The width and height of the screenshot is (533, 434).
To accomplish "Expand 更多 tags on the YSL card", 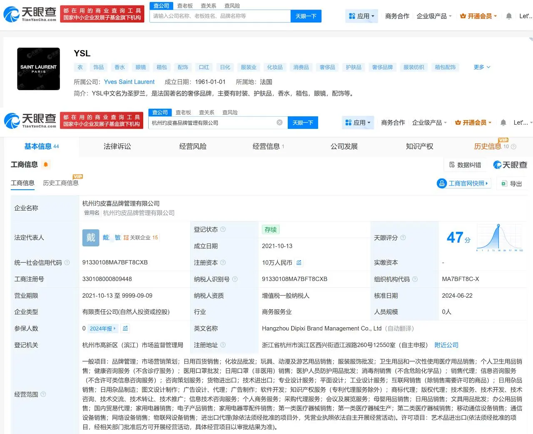I will coord(482,67).
